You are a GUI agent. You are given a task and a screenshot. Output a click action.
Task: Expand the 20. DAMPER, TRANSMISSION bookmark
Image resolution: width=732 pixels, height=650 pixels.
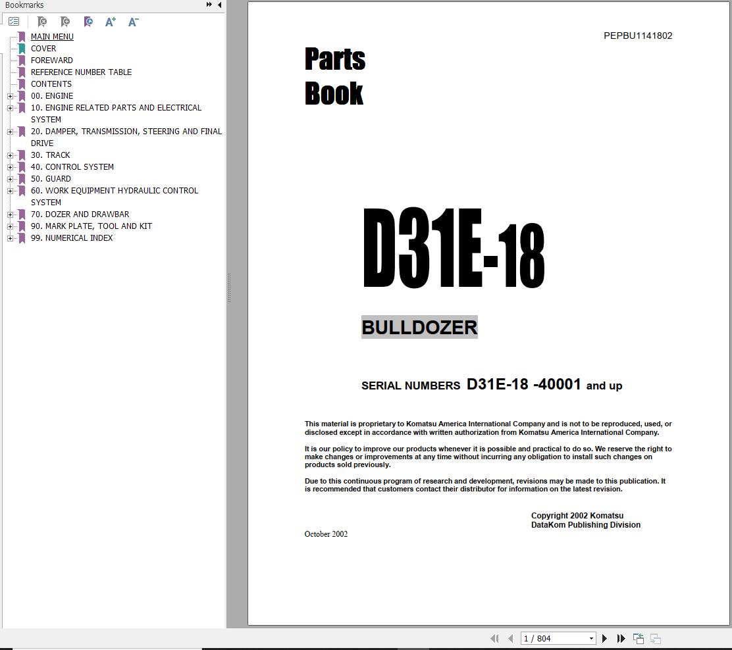click(x=11, y=132)
